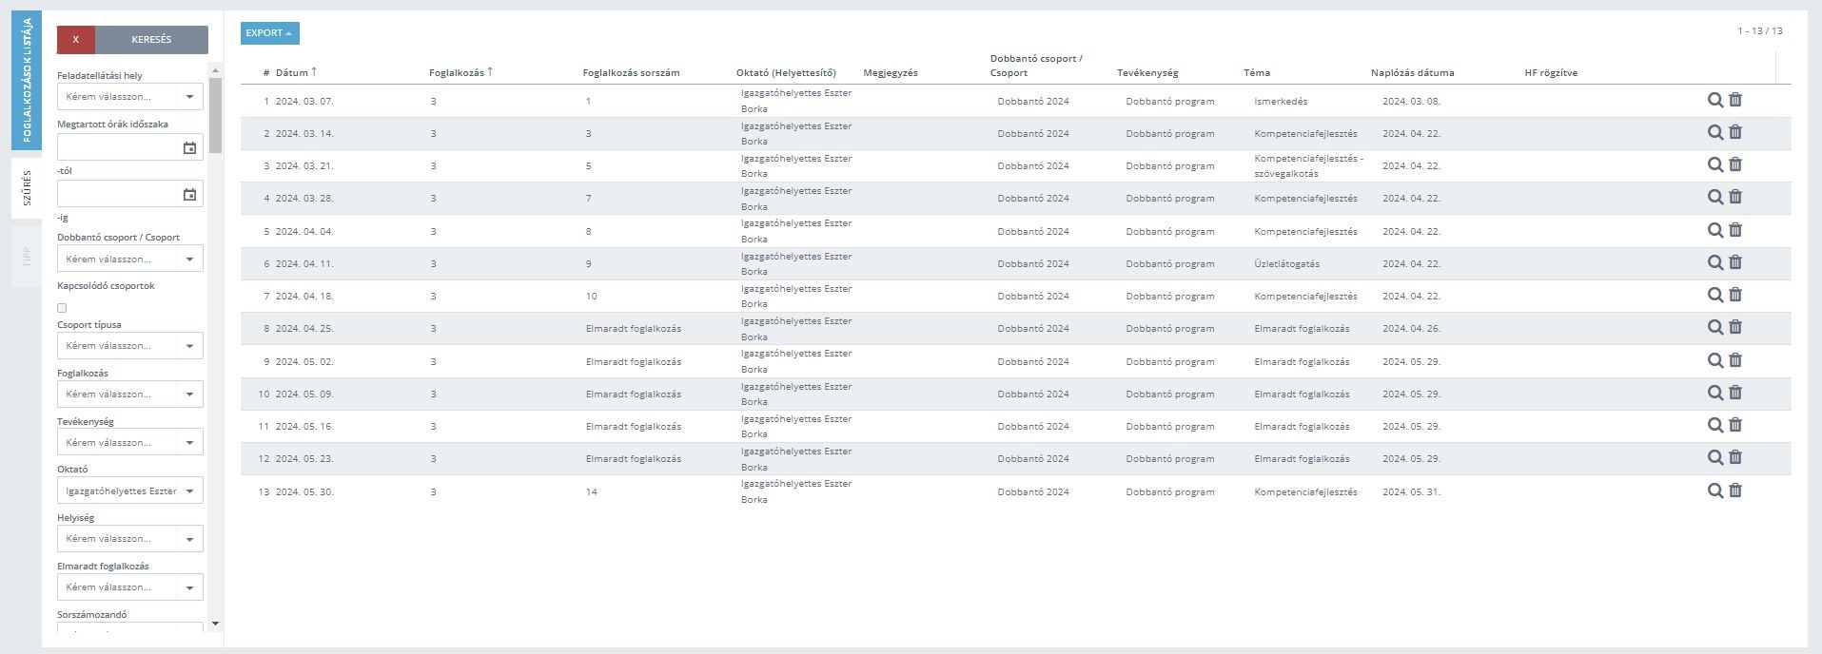Sort by Téma column header
Image resolution: width=1822 pixels, height=654 pixels.
[1256, 72]
